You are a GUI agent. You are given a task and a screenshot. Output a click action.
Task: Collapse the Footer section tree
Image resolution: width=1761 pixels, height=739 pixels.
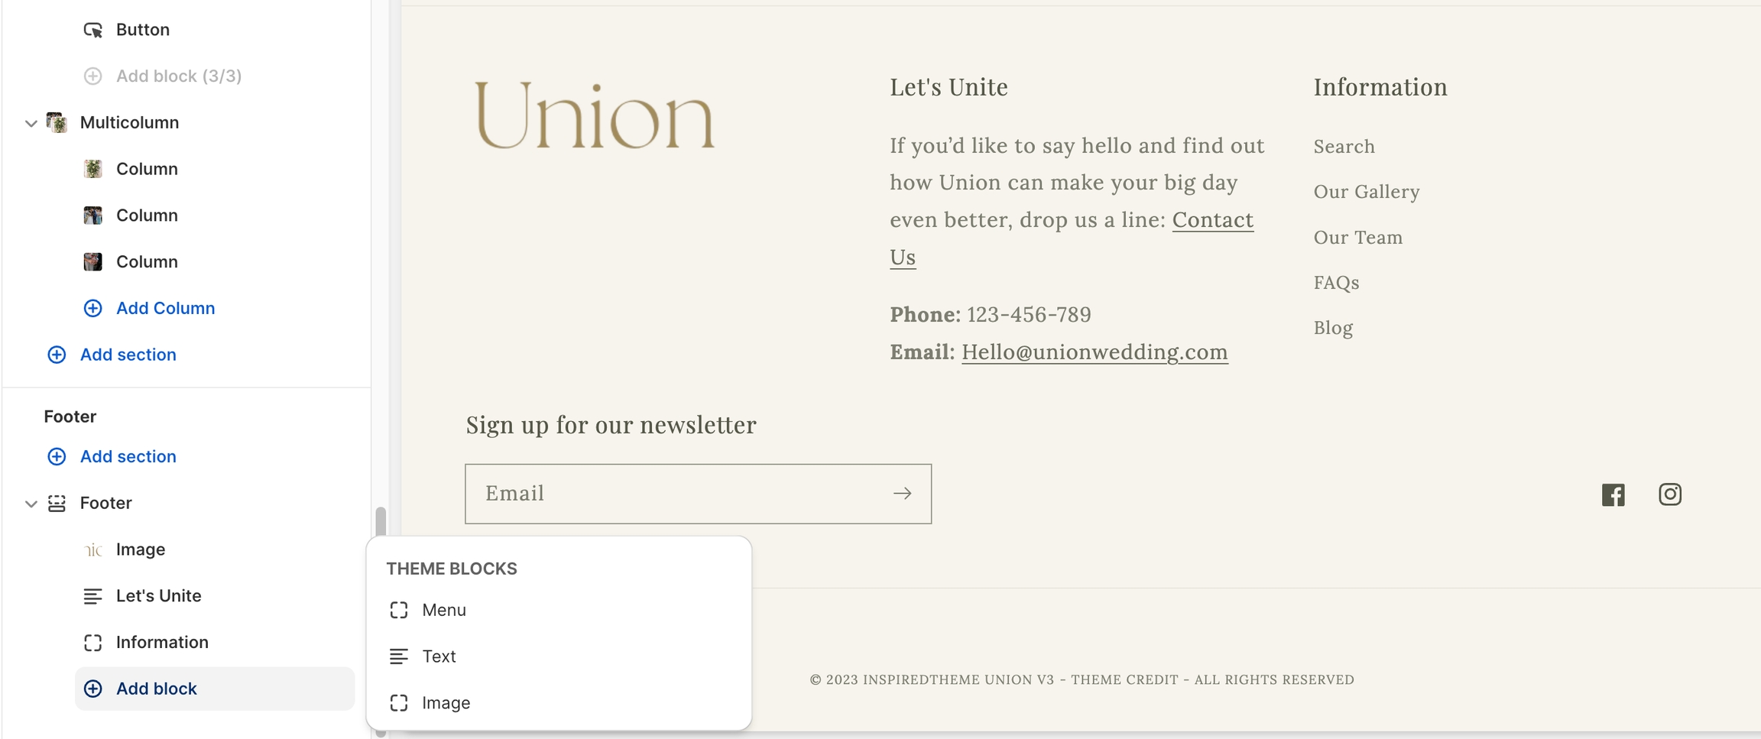tap(31, 504)
